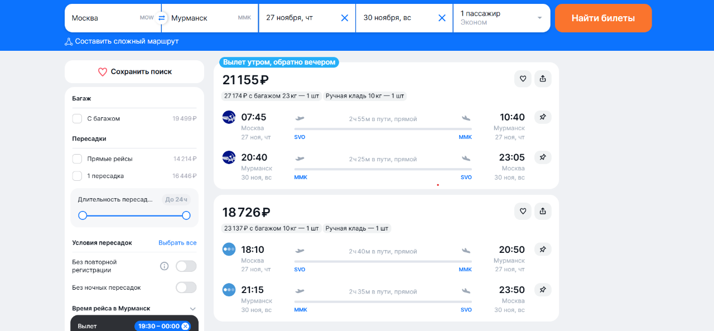Pin the 07:45 Moscow departure flight
The image size is (714, 331).
[543, 117]
